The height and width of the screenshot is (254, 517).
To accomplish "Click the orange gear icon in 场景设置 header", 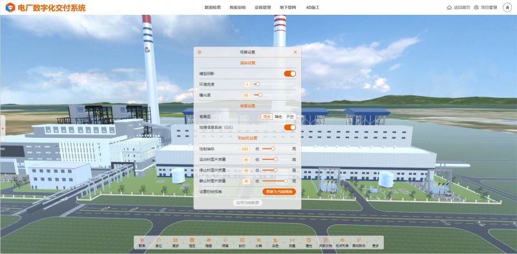I will pyautogui.click(x=200, y=52).
